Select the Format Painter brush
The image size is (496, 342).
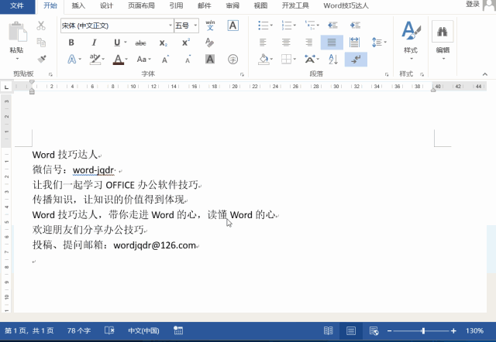click(x=41, y=59)
